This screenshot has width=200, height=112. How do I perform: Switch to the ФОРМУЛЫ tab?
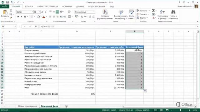pos(67,6)
